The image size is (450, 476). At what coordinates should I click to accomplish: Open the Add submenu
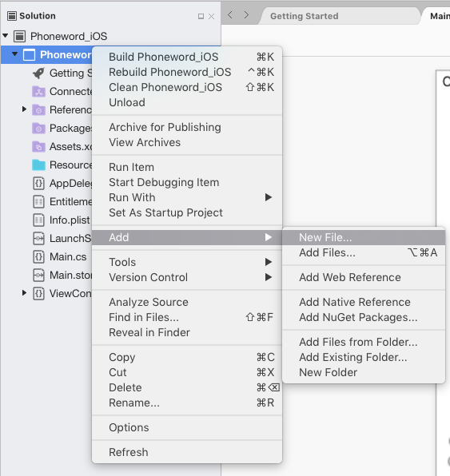pos(187,237)
